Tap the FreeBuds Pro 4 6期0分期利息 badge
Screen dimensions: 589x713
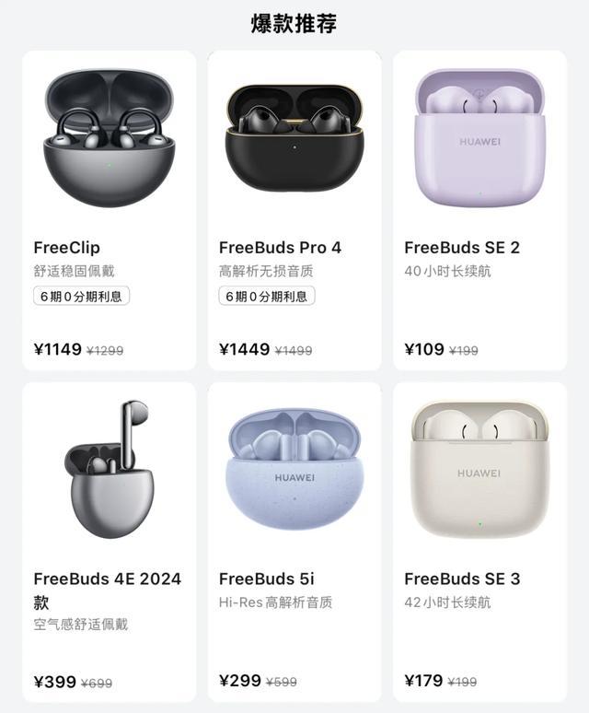tap(267, 296)
